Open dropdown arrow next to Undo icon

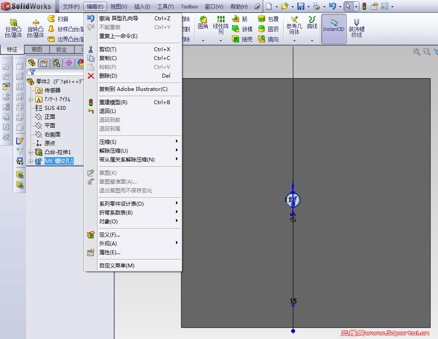(340, 7)
